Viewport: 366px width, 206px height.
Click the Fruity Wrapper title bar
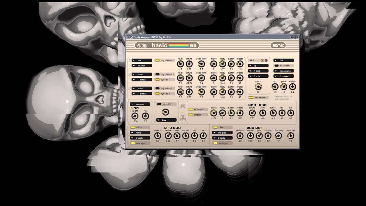tap(212, 37)
